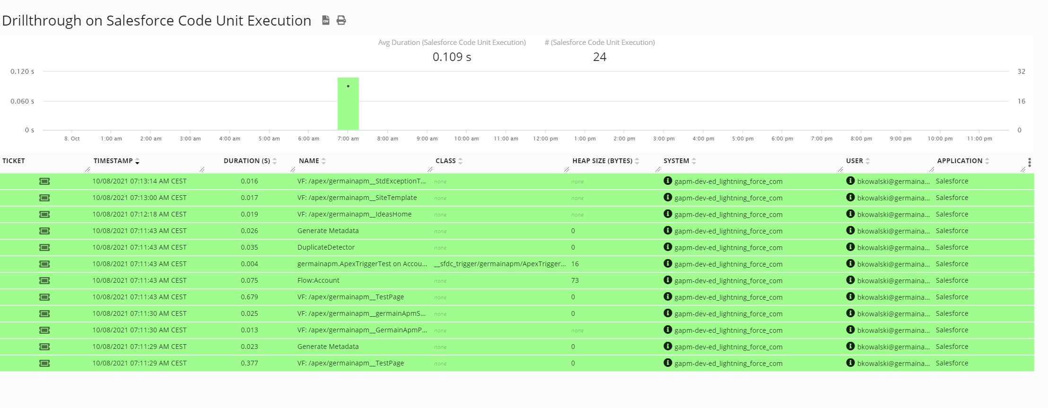1048x408 pixels.
Task: Click system info icon in first row
Action: [668, 181]
